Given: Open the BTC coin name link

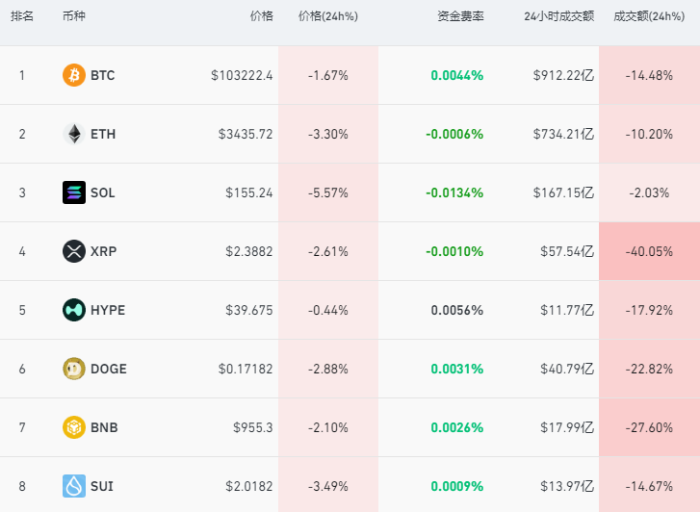Looking at the screenshot, I should 102,75.
